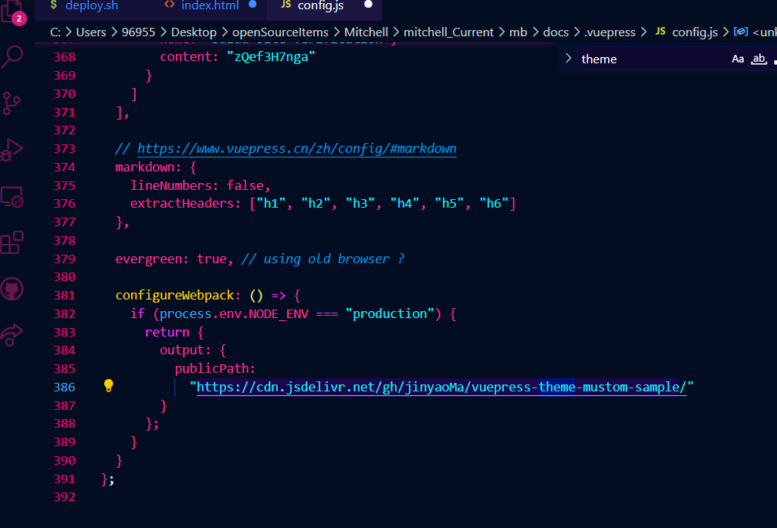Screen dimensions: 777x528
Task: Click the lightbulb code action on line 386
Action: click(109, 386)
